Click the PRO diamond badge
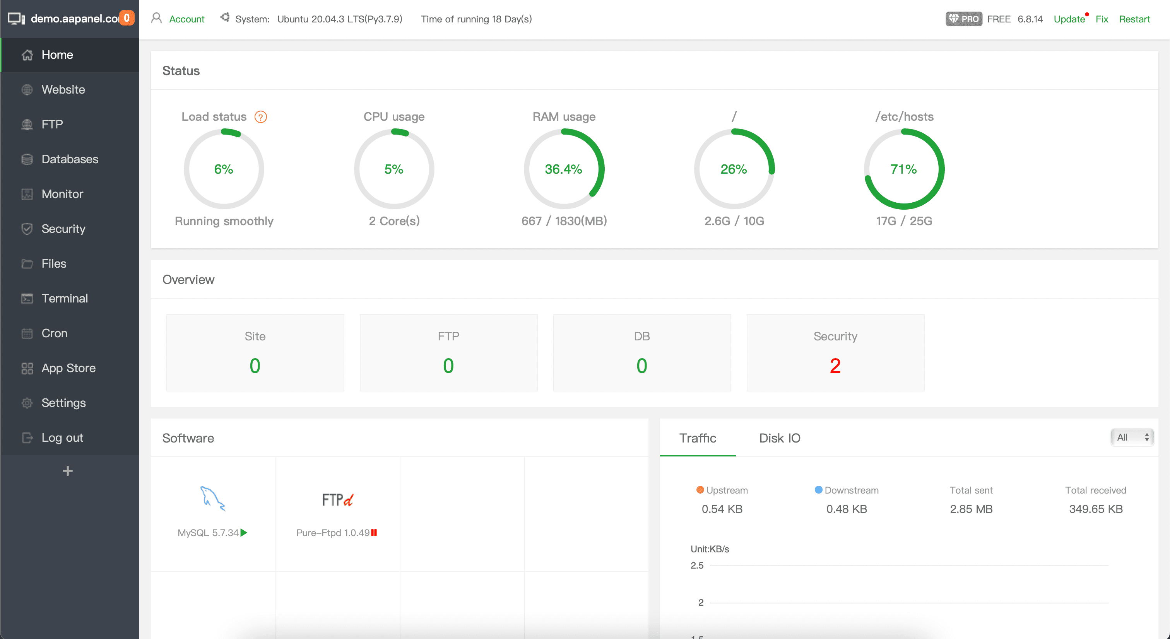The width and height of the screenshot is (1170, 639). click(963, 19)
